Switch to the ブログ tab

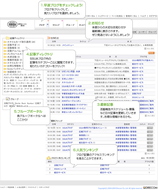(42, 25)
